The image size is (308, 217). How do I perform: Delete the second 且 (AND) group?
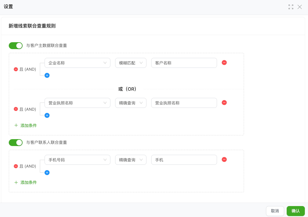16,109
